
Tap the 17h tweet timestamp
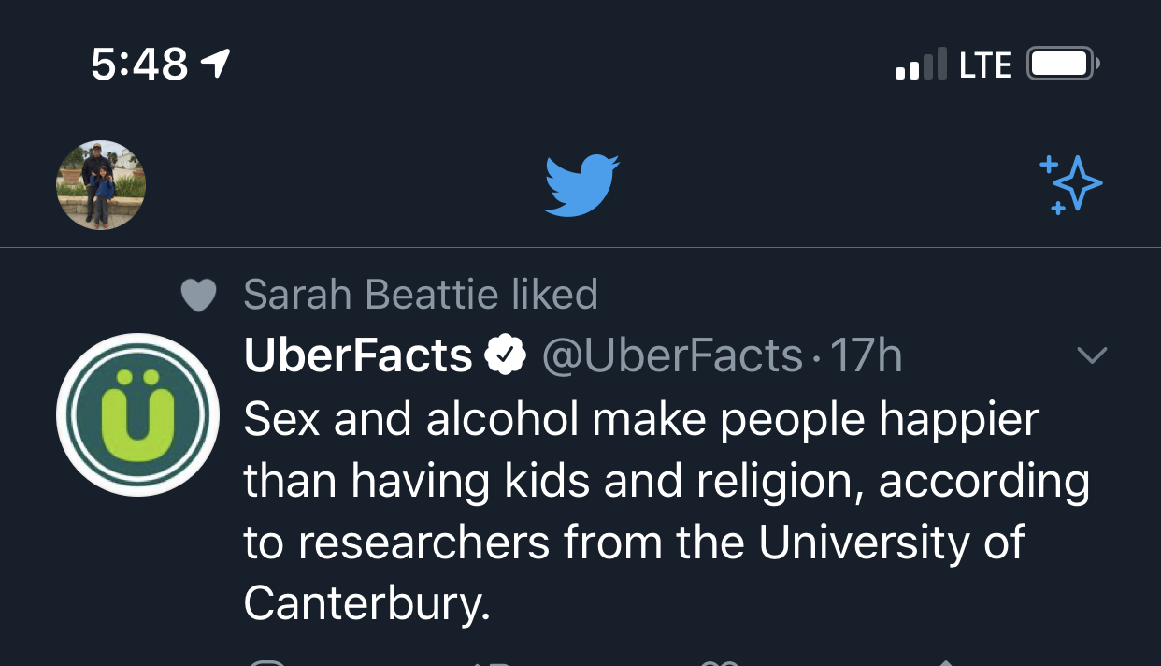pos(866,355)
